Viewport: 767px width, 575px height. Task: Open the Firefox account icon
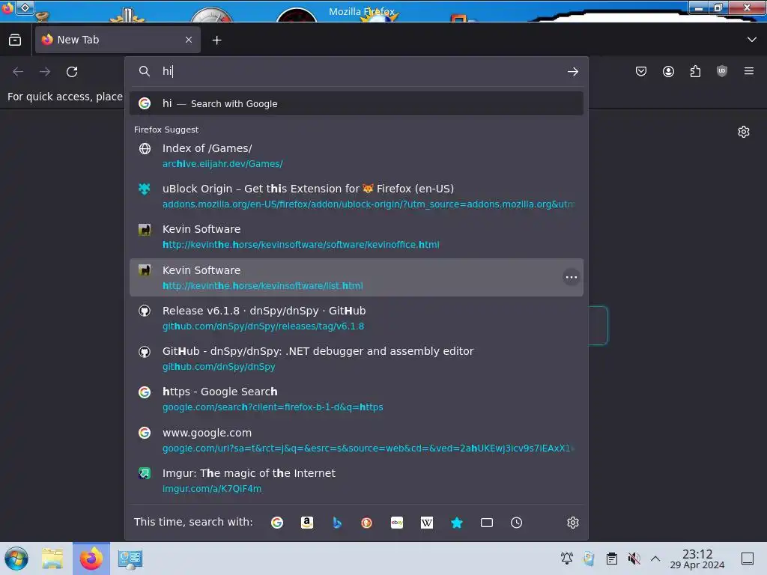[668, 71]
